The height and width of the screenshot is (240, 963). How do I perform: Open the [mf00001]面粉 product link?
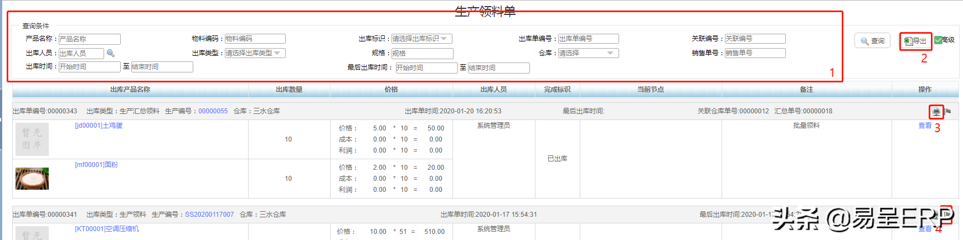click(96, 165)
